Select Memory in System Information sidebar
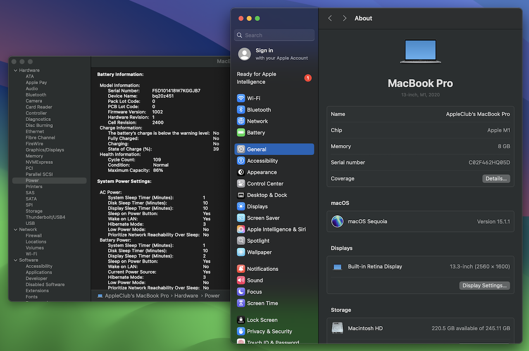This screenshot has height=351, width=529. pyautogui.click(x=34, y=156)
